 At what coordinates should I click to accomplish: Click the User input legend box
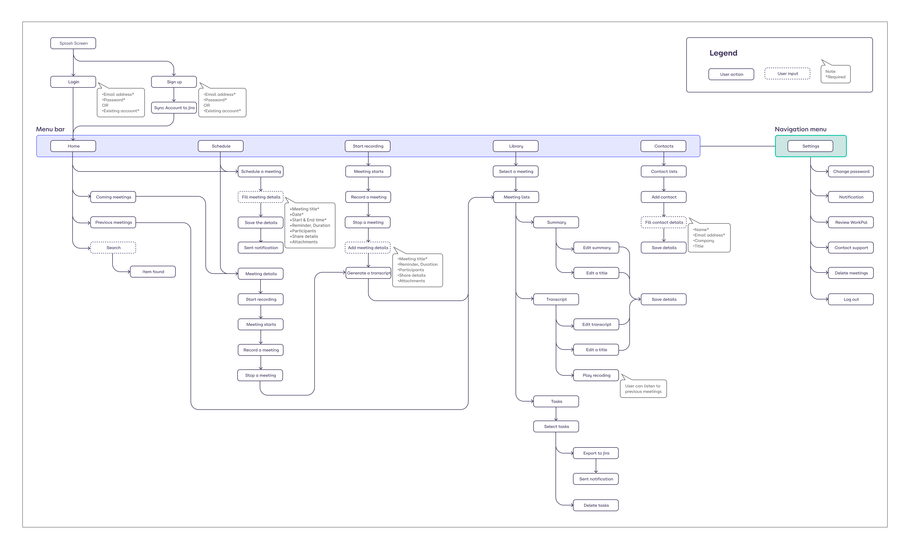[x=787, y=74]
